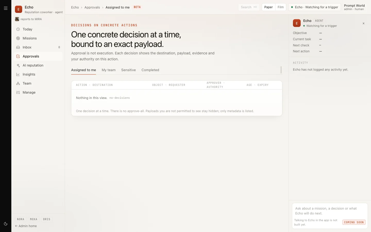Click the Search field
This screenshot has height=232, width=371.
click(x=249, y=7)
